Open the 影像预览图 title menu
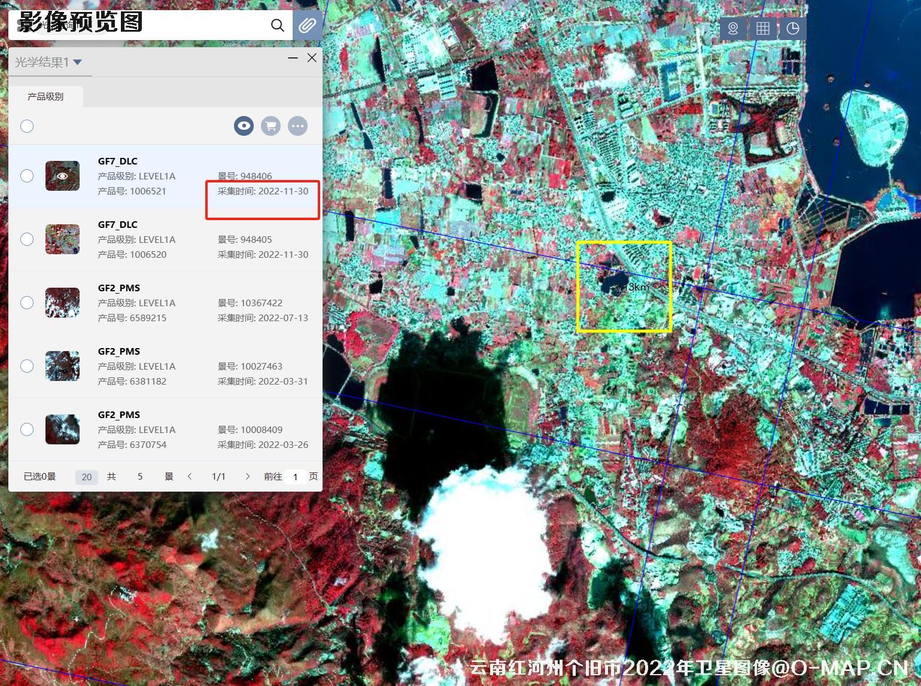The width and height of the screenshot is (921, 686). tap(78, 23)
